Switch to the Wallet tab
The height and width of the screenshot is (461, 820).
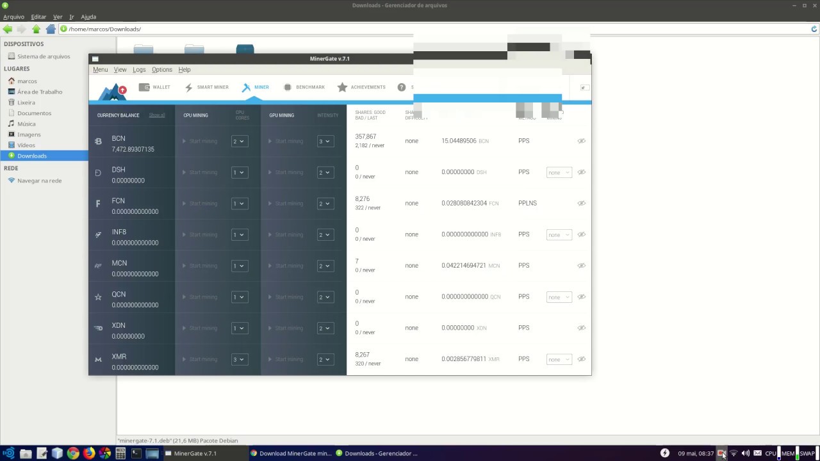click(x=154, y=87)
